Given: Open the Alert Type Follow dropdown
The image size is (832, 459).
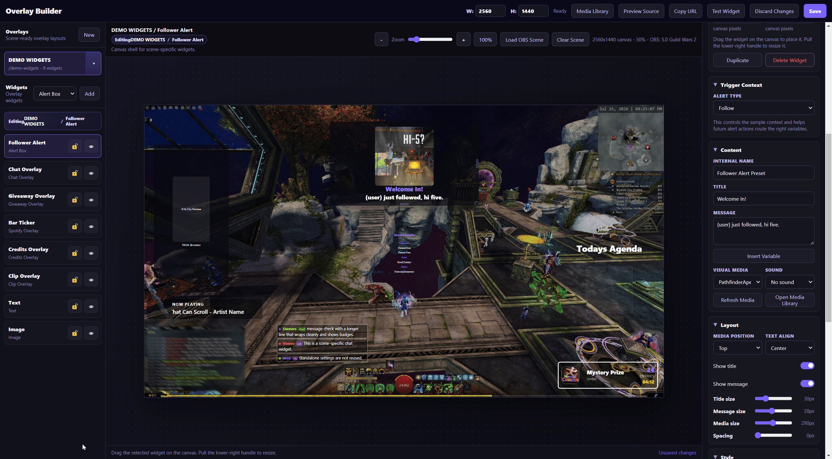Looking at the screenshot, I should [x=763, y=108].
